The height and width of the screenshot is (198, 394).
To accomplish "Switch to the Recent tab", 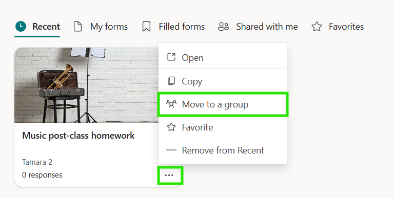I will point(37,27).
